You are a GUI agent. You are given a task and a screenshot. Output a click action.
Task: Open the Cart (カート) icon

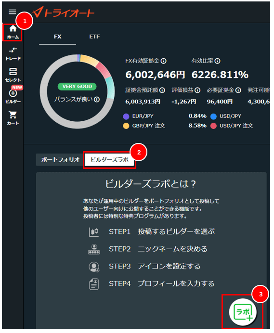13,118
